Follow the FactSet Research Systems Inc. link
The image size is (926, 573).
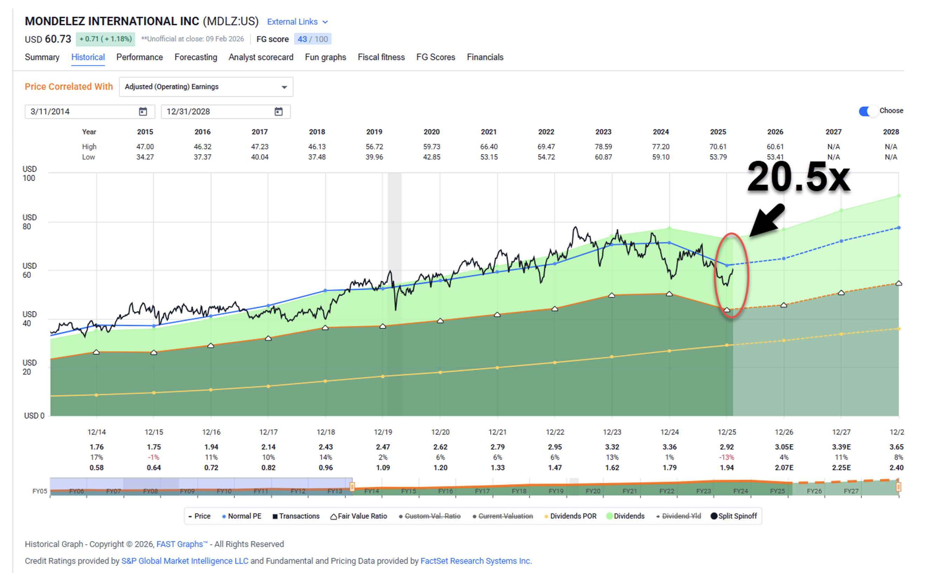(x=476, y=561)
